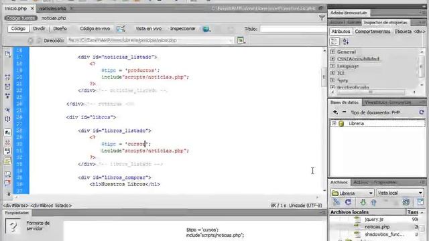Add a database connection with plus icon
429x241 pixels.
(x=335, y=112)
